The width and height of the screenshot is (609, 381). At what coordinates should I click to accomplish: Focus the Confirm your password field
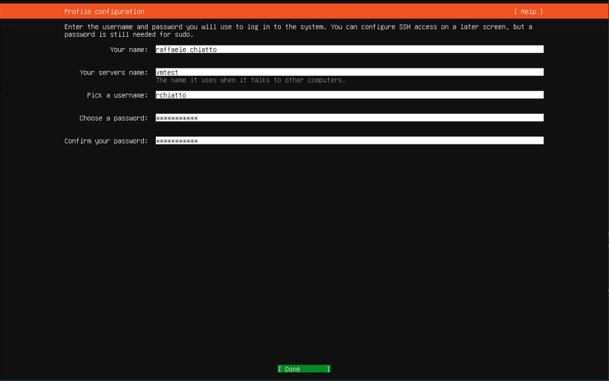pyautogui.click(x=350, y=140)
